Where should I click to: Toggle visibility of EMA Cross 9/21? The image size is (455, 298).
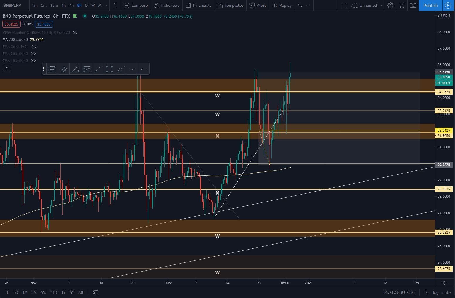tap(34, 46)
